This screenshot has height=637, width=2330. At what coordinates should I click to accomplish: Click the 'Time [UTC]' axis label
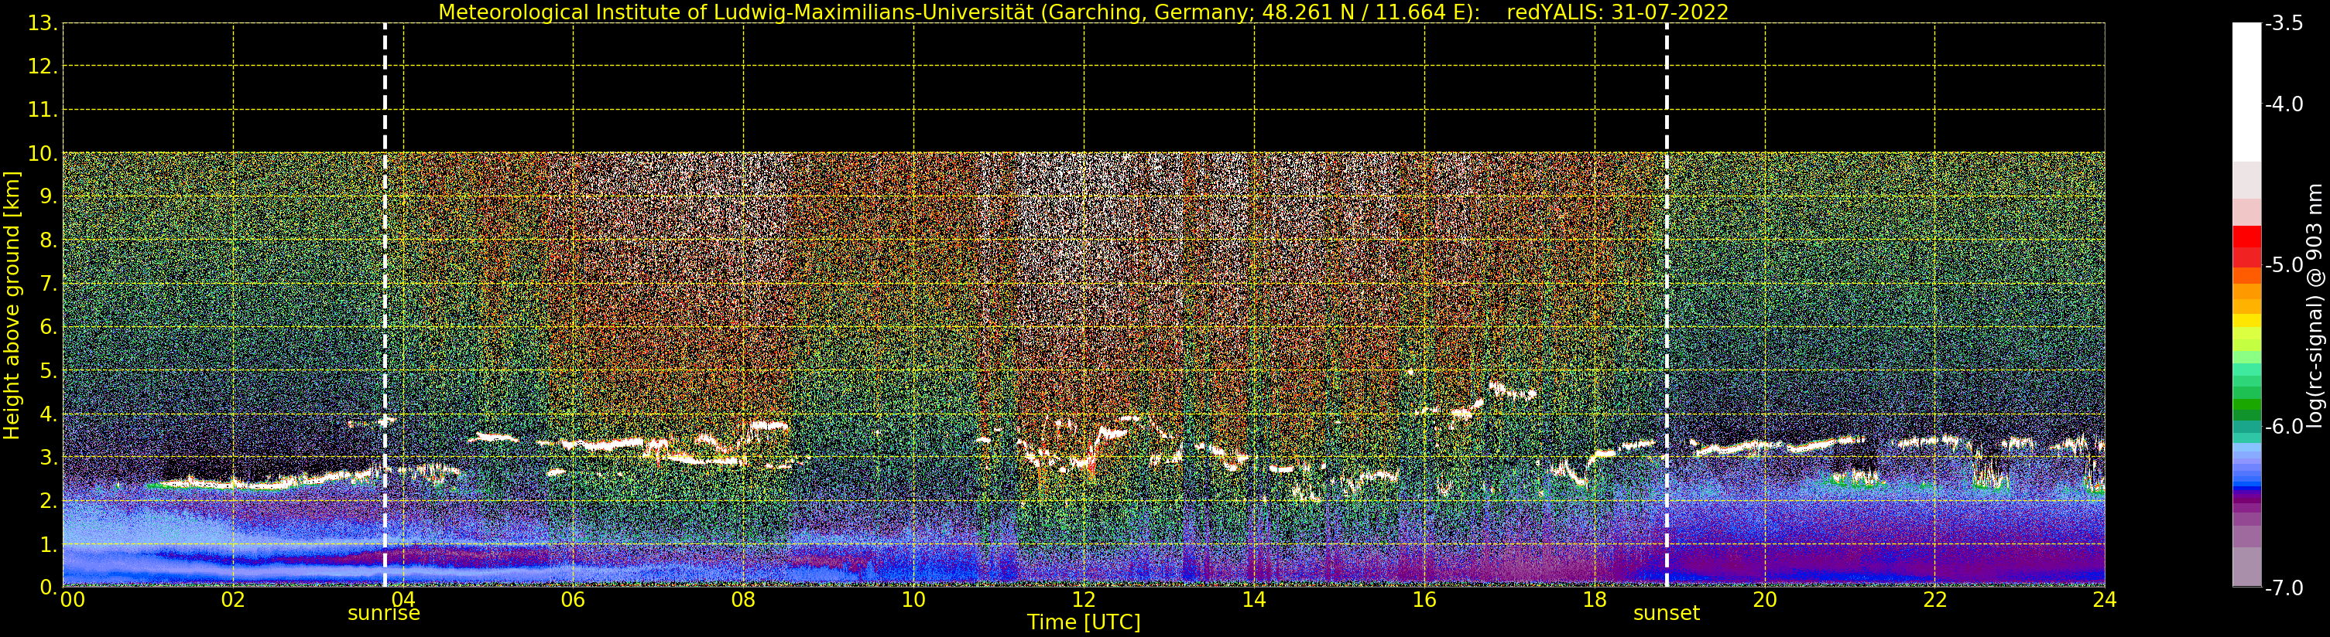click(x=1084, y=622)
